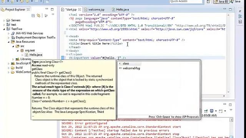
Task: Collapse the head tag fold marker
Action: [67, 36]
